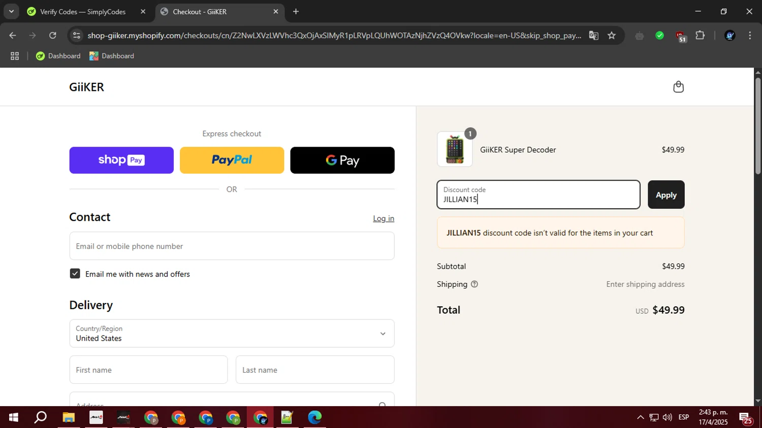Open the notification center with 25 badge
Viewport: 762px width, 428px height.
pyautogui.click(x=746, y=418)
